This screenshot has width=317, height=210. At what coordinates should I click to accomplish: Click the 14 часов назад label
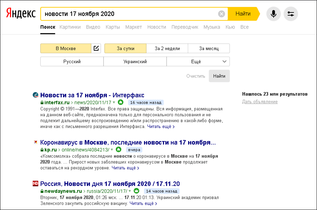point(162,191)
